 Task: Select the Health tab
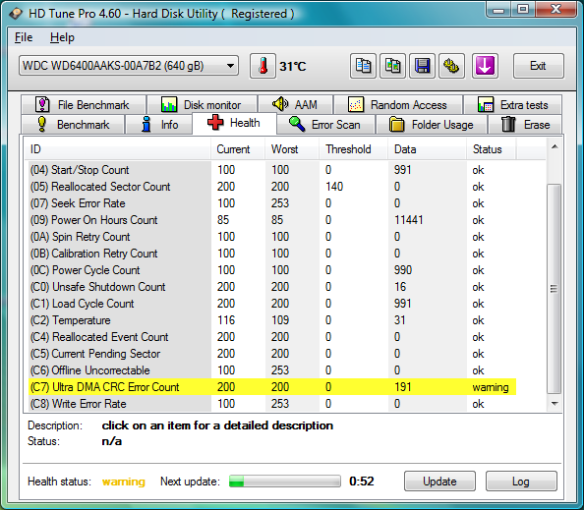pos(234,123)
